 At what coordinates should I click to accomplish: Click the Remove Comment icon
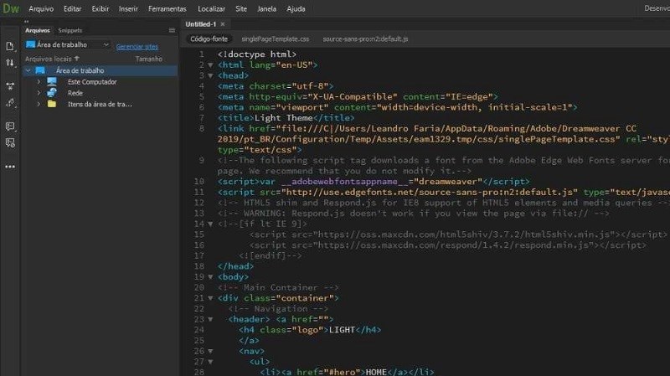(x=10, y=142)
